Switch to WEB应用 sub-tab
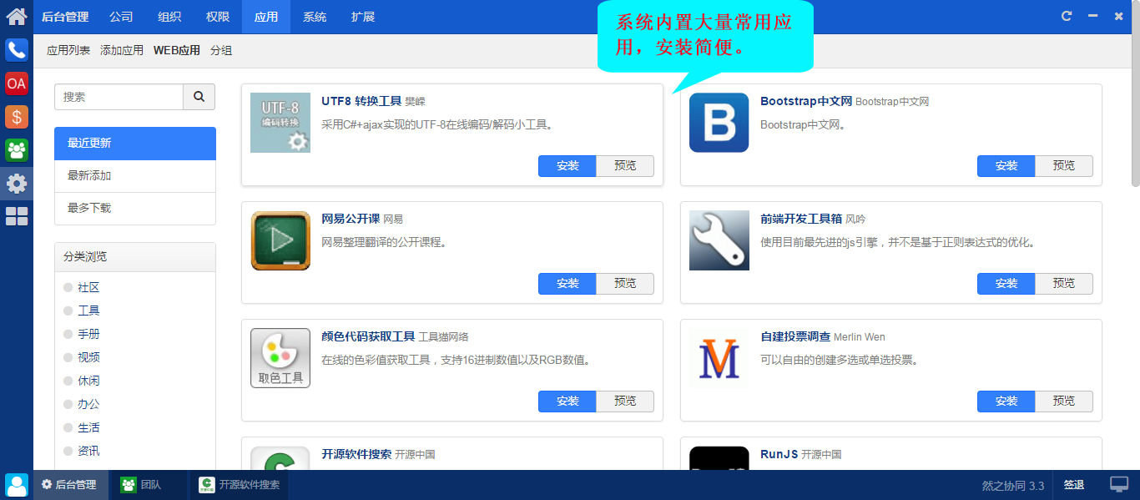This screenshot has width=1140, height=500. click(177, 50)
